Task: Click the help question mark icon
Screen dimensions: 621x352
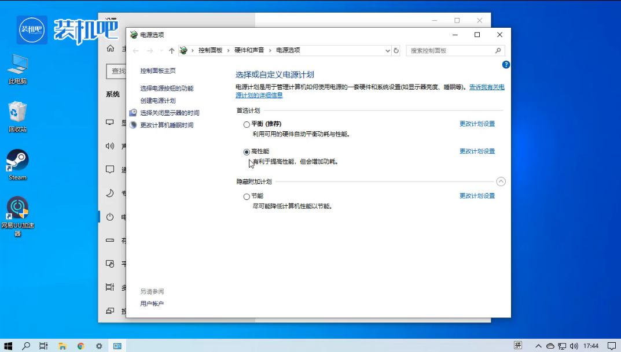Action: click(x=505, y=64)
